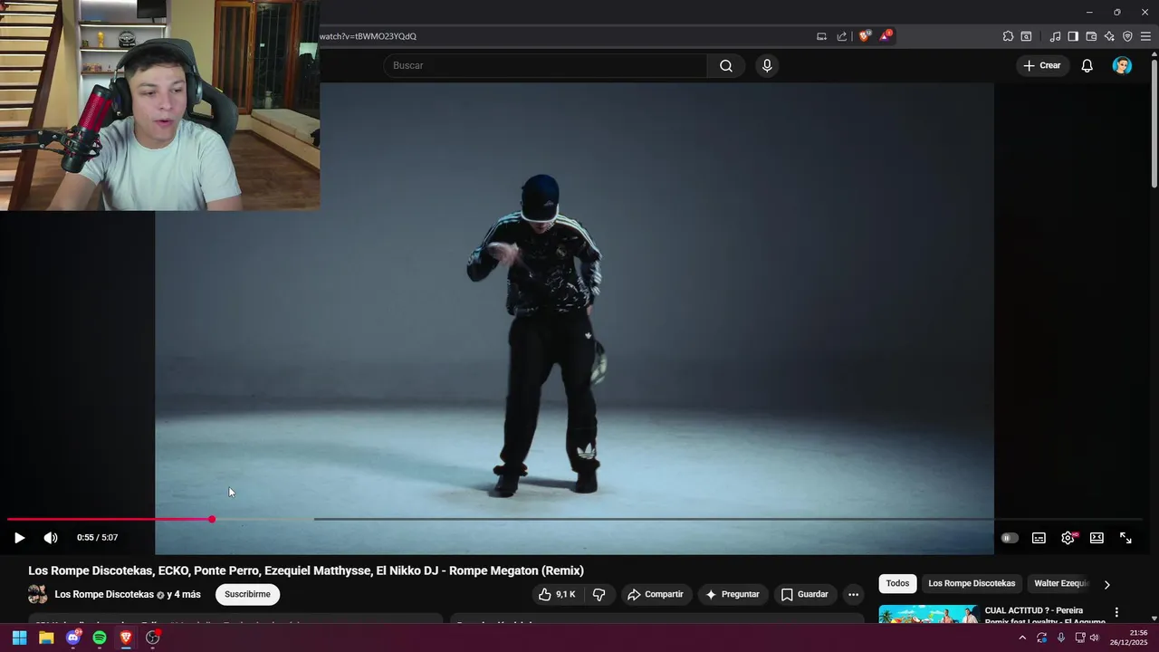Click the magnifier search button
This screenshot has height=652, width=1159.
pyautogui.click(x=726, y=65)
